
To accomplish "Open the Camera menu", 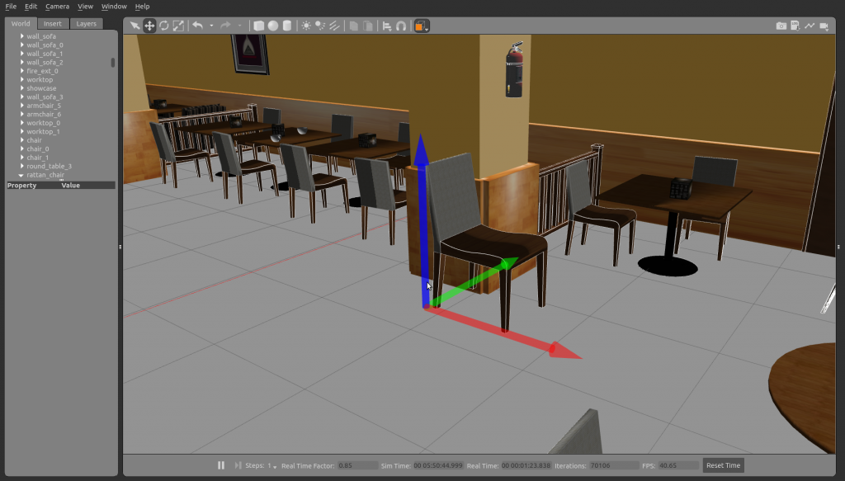I will (x=57, y=6).
